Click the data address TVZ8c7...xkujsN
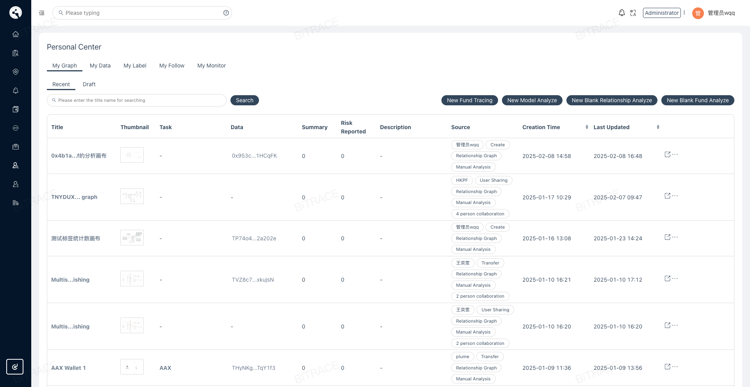Screen dimensions: 750x387 coord(253,280)
